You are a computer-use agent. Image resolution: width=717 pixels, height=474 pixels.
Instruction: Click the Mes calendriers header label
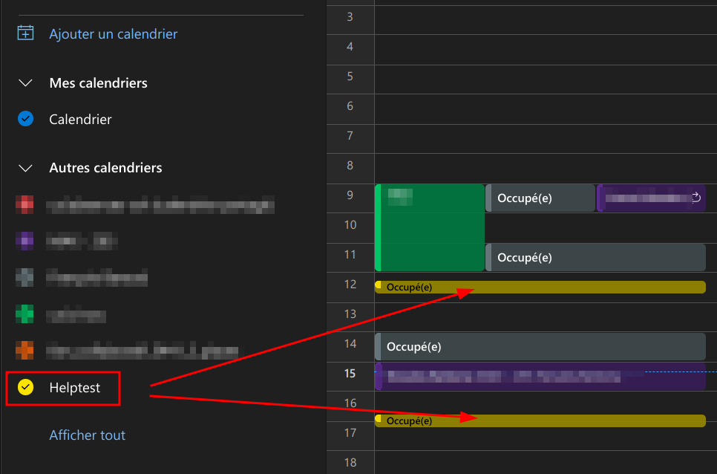click(98, 83)
